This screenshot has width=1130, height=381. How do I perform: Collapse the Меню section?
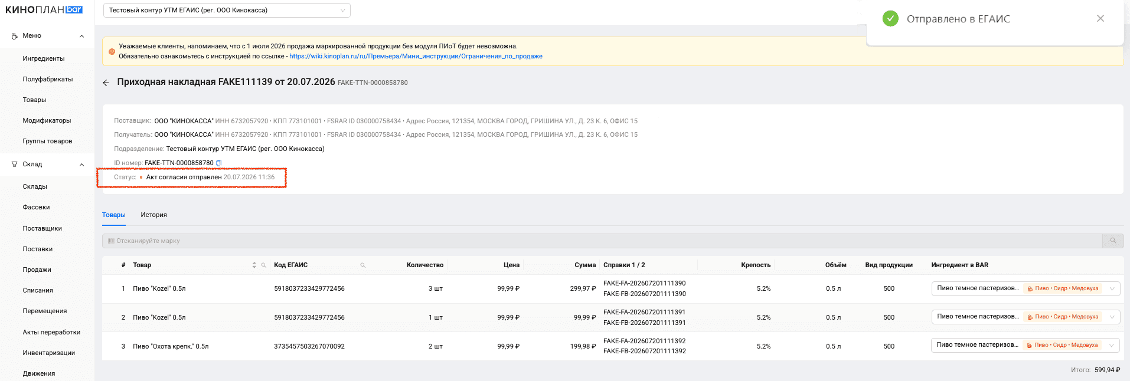tap(81, 36)
